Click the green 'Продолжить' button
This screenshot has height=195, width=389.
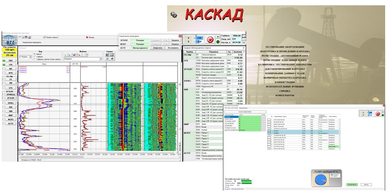352,185
